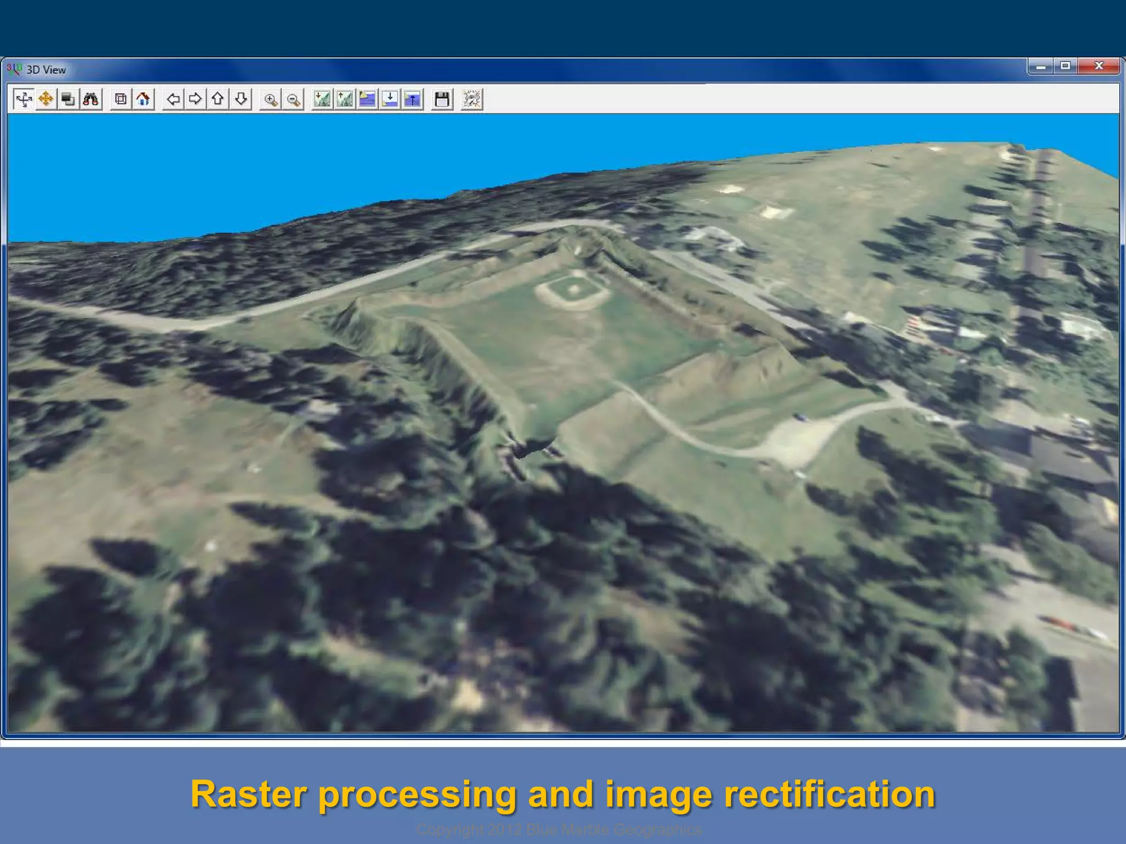Decrease terrain vertical exaggeration
The width and height of the screenshot is (1126, 844).
(323, 99)
